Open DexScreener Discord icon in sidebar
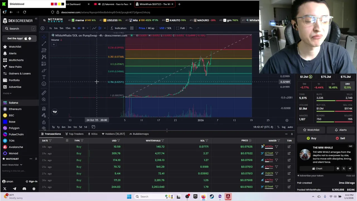357x201 pixels. point(24,189)
